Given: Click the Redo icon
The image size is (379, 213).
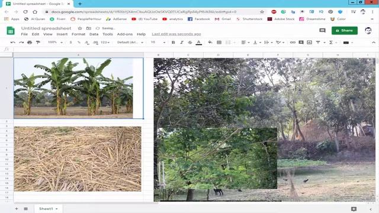Looking at the screenshot, I should coord(21,42).
